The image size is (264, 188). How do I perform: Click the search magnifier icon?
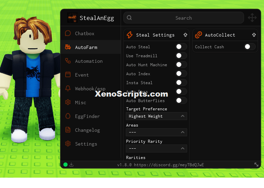click(x=129, y=18)
